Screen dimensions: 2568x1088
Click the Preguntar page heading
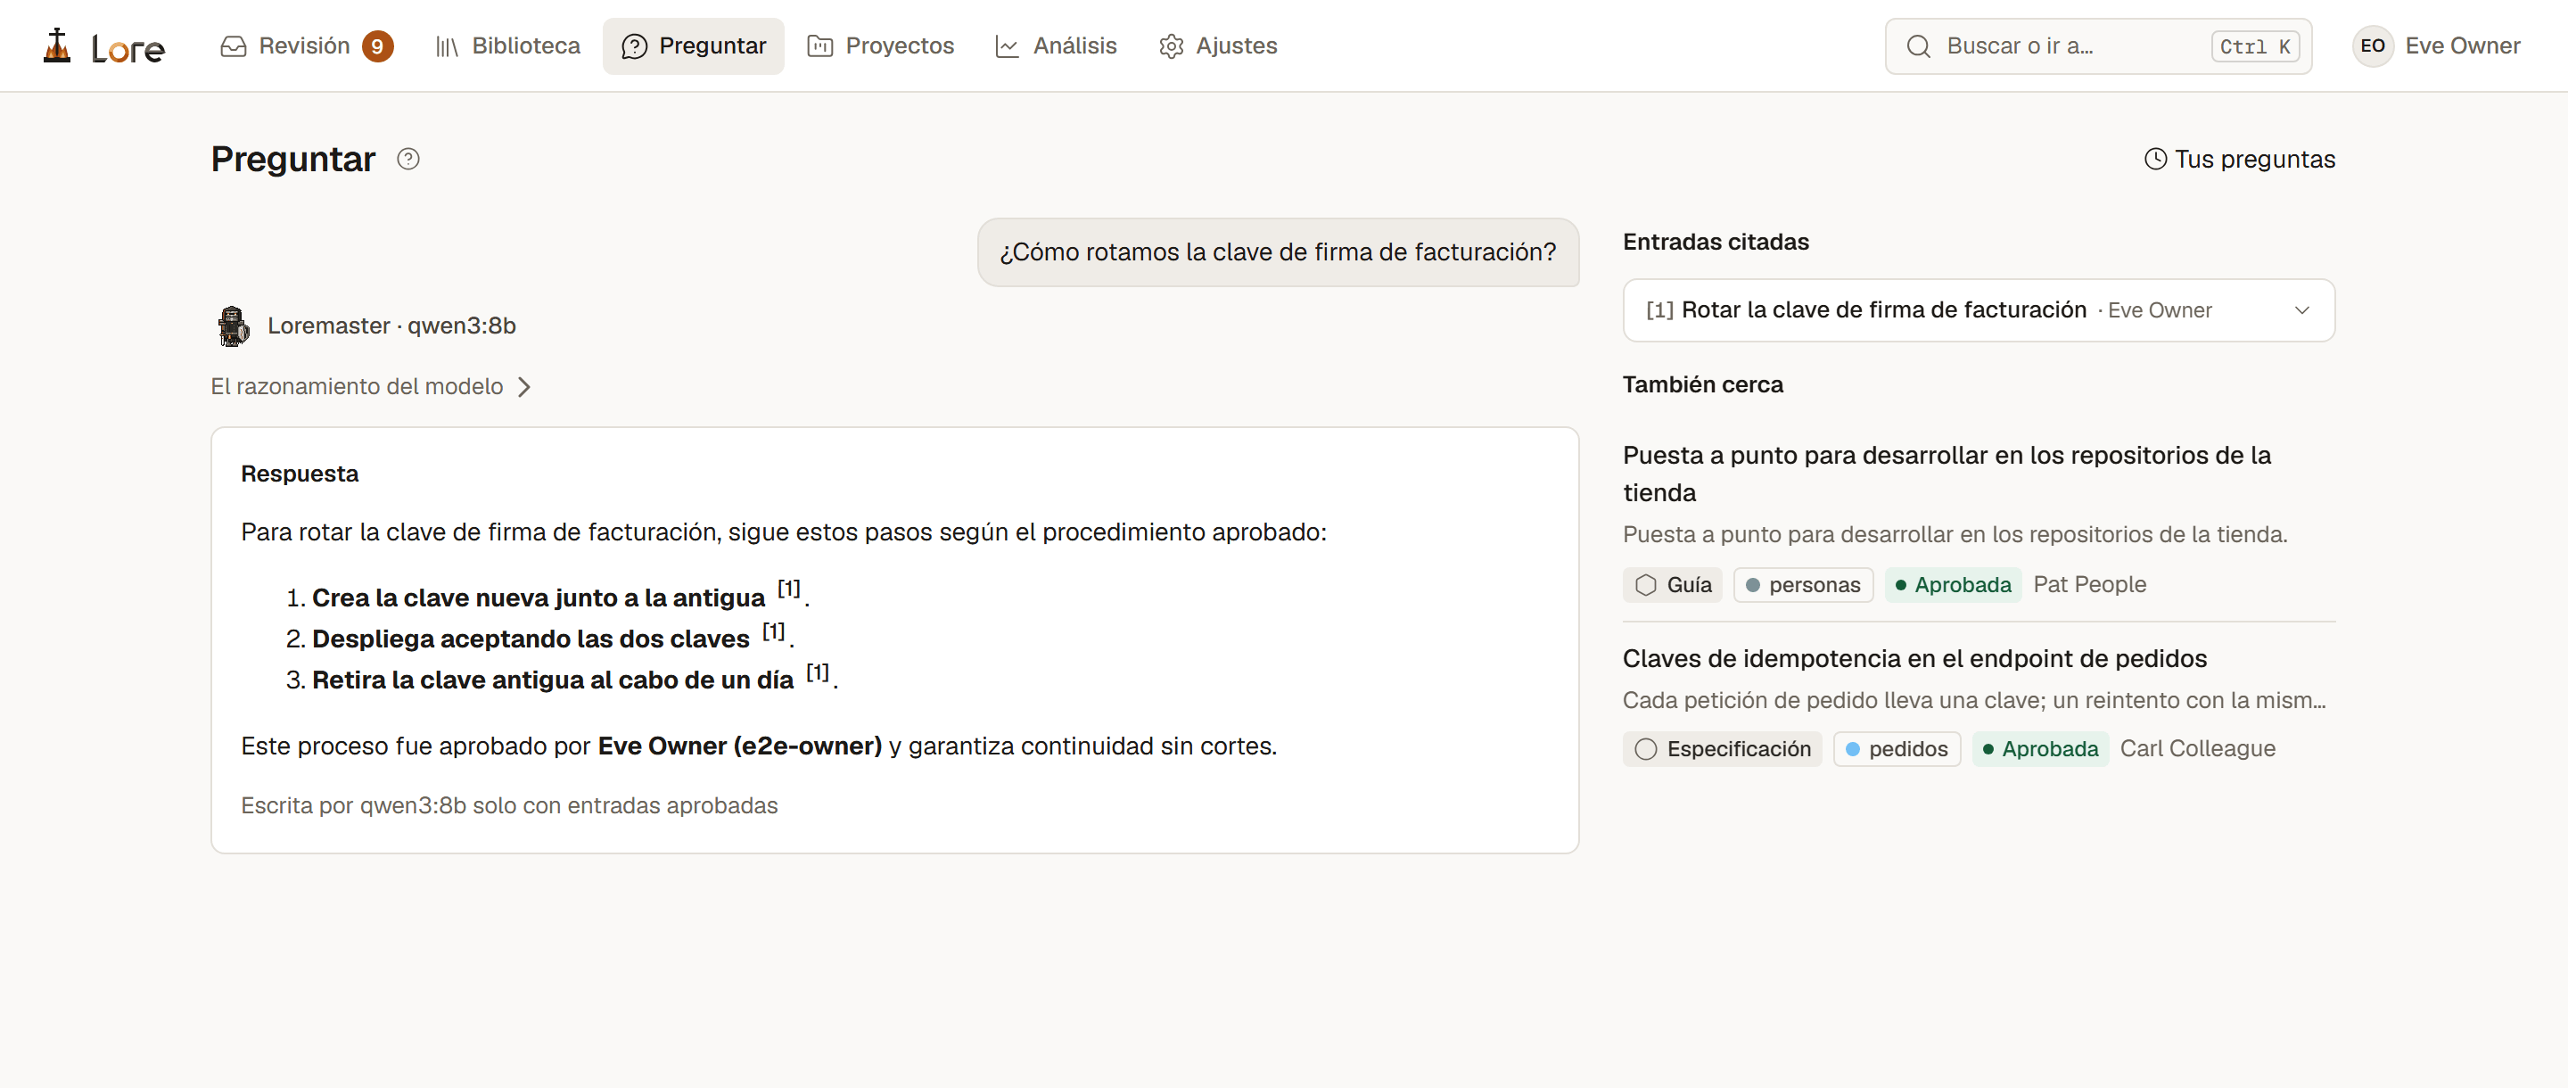[x=293, y=160]
